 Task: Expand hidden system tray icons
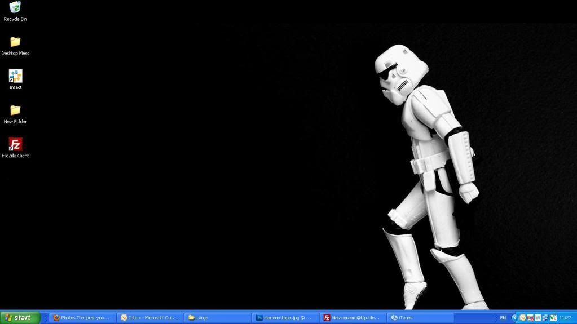click(x=514, y=318)
